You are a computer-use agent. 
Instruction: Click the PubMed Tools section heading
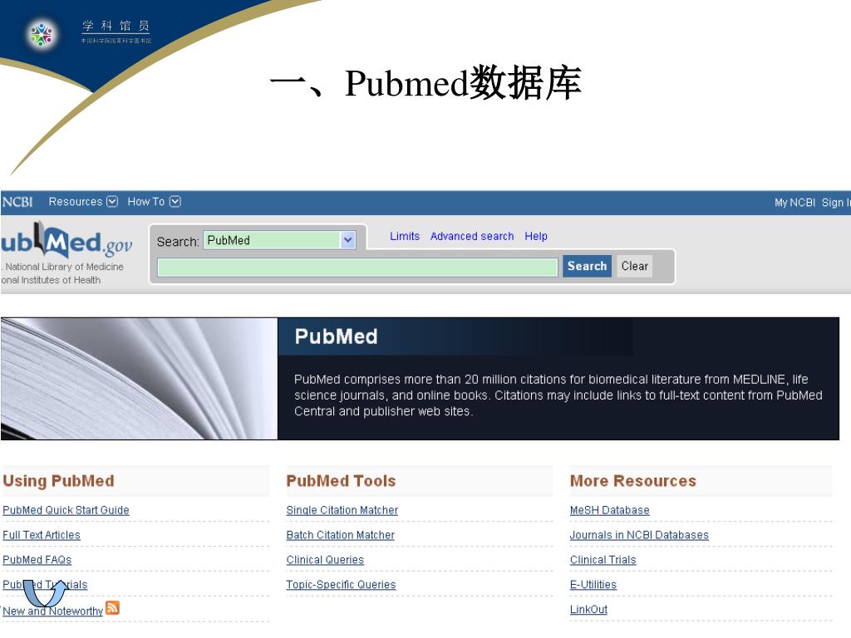[341, 481]
